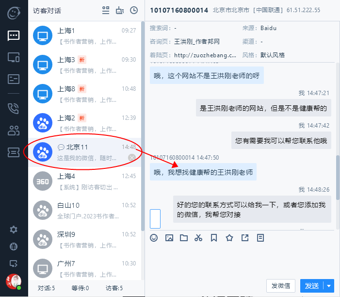Viewport: 340px width, 297px height.
Task: Open the history clock icon
Action: tap(134, 10)
